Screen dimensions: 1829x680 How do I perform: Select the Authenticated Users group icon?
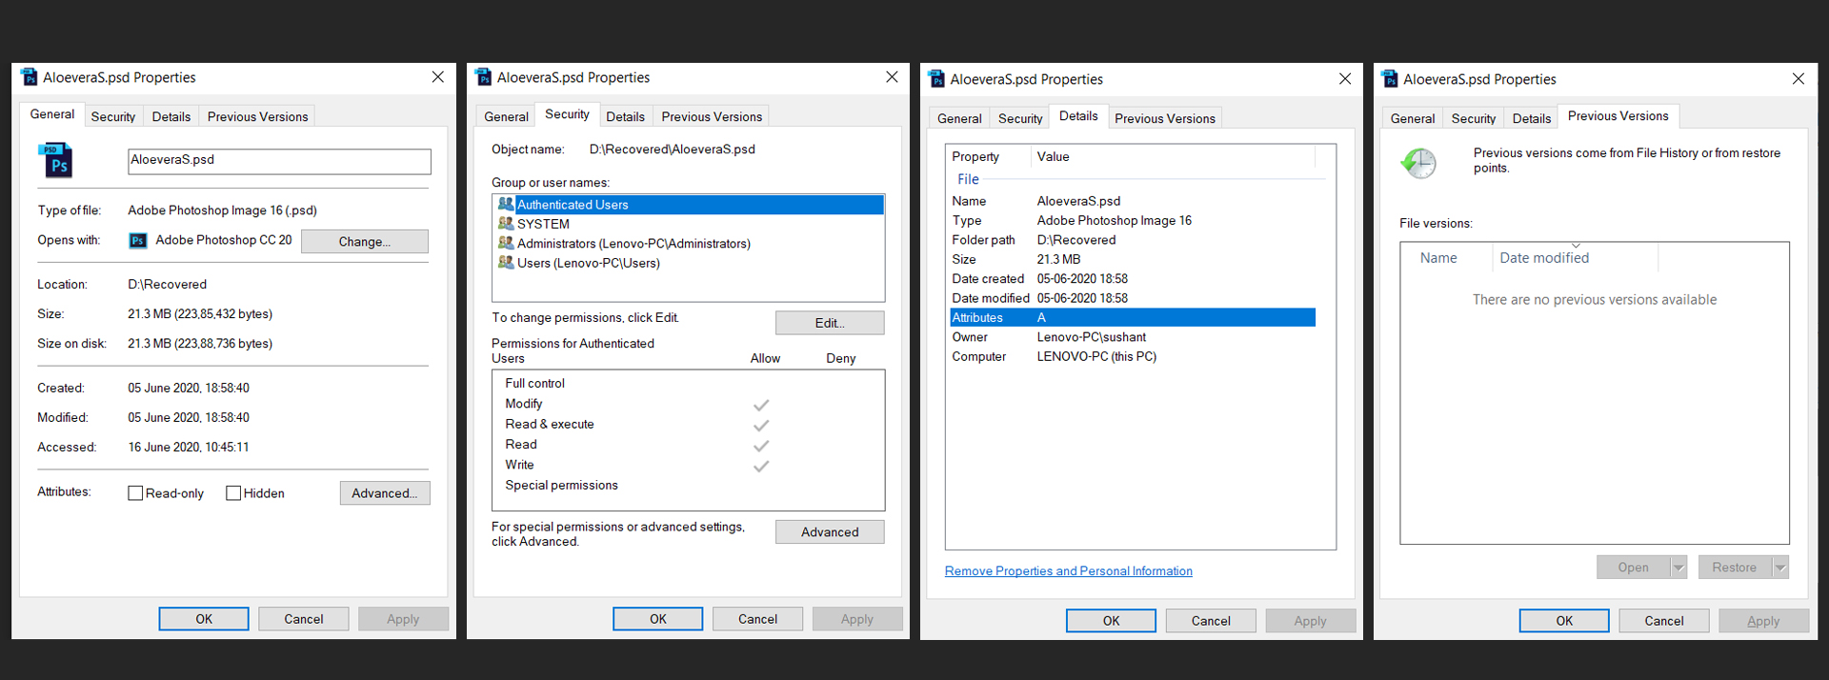coord(506,204)
